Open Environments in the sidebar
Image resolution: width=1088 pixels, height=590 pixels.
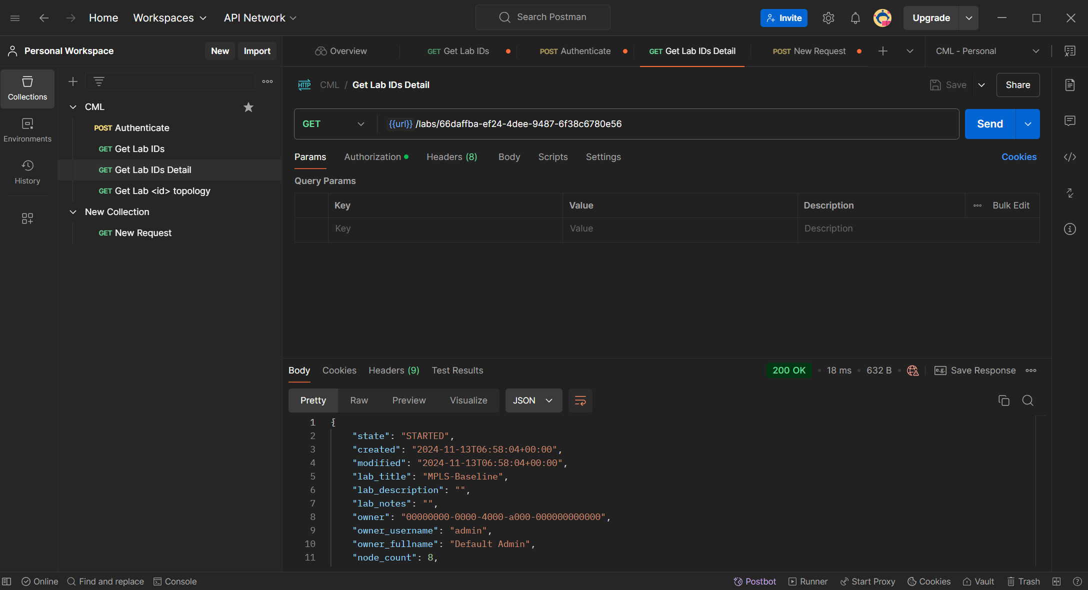click(x=27, y=130)
